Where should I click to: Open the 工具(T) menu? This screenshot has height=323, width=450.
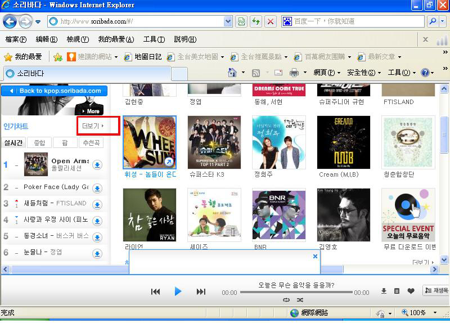tap(154, 39)
